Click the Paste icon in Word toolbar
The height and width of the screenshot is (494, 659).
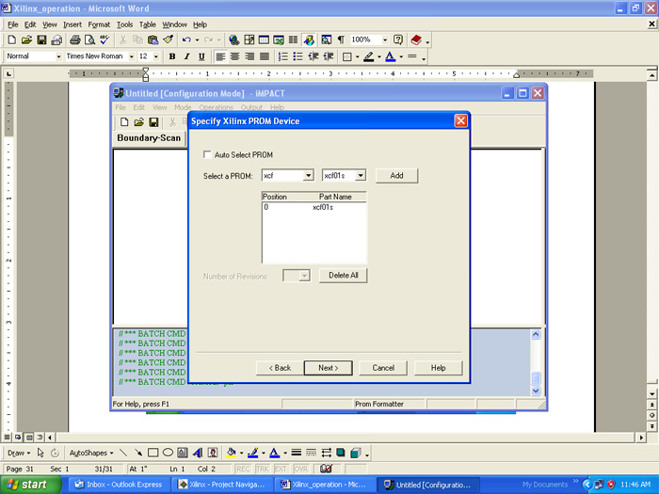pos(153,40)
